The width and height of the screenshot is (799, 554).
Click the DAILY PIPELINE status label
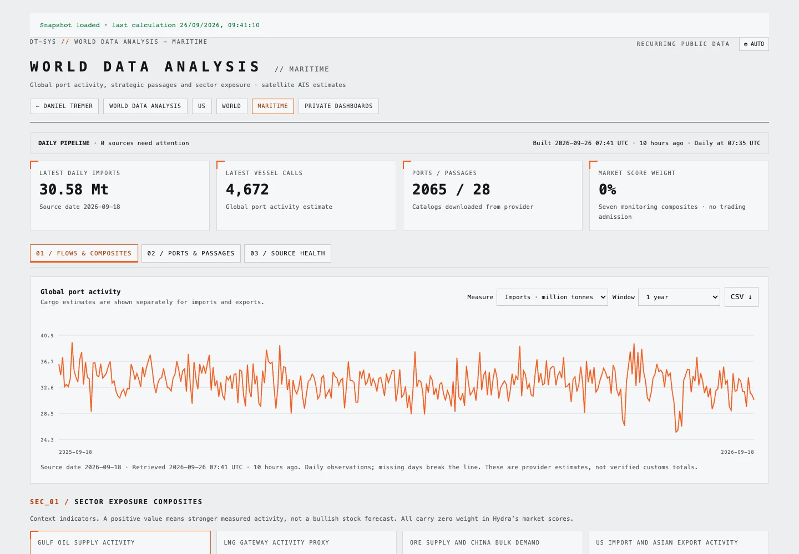(x=64, y=143)
